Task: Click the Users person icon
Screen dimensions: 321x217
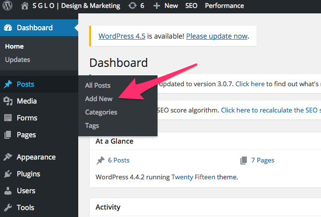Action: [x=8, y=191]
